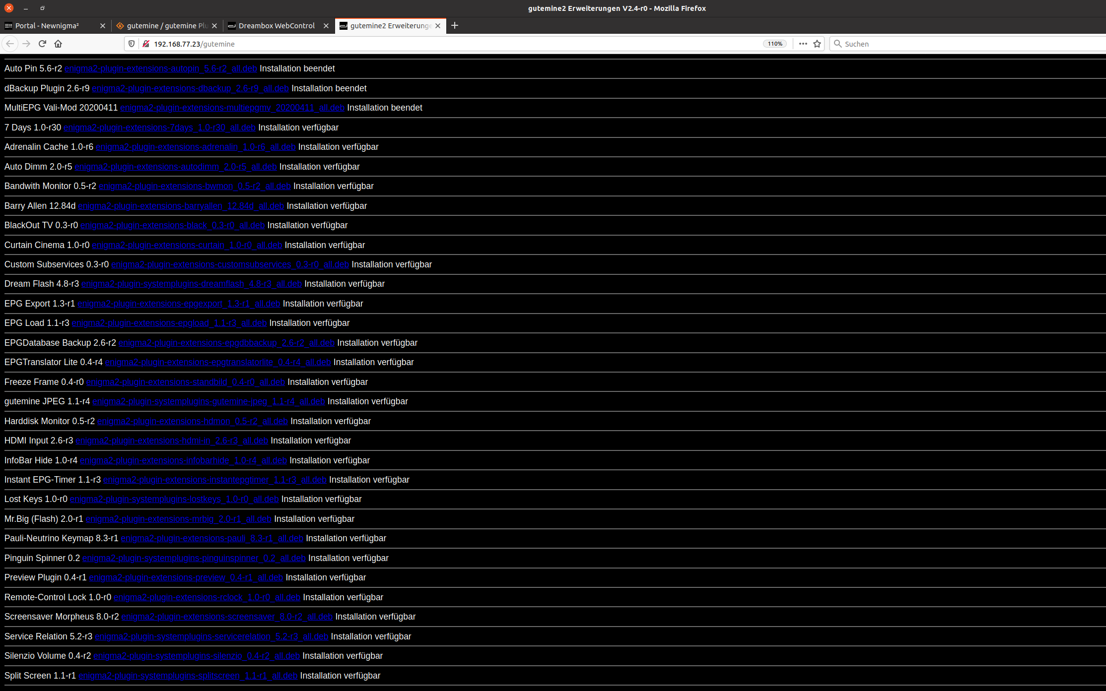Switch to the Portal - Newnigma² tab
The image size is (1106, 691).
coord(47,26)
